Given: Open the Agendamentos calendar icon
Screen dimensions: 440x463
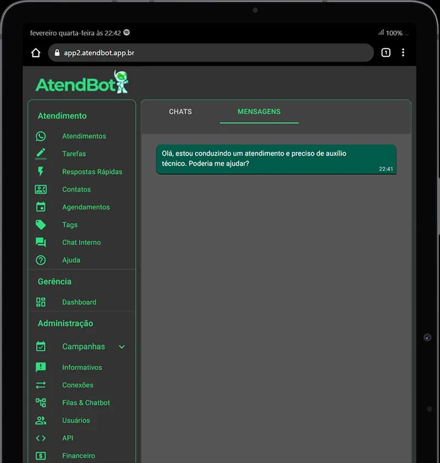Looking at the screenshot, I should pos(41,207).
